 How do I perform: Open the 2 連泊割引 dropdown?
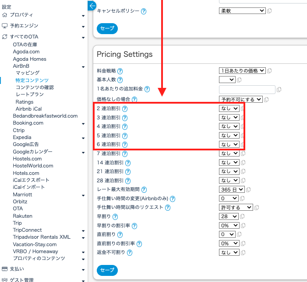[x=229, y=108]
